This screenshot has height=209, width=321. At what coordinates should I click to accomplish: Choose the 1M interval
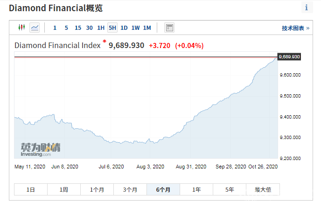[x=147, y=28]
